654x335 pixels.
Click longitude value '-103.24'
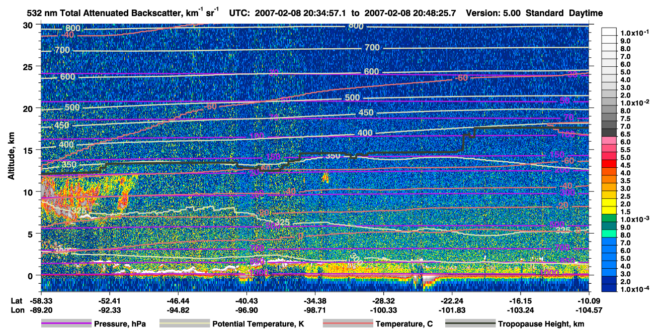pyautogui.click(x=520, y=310)
